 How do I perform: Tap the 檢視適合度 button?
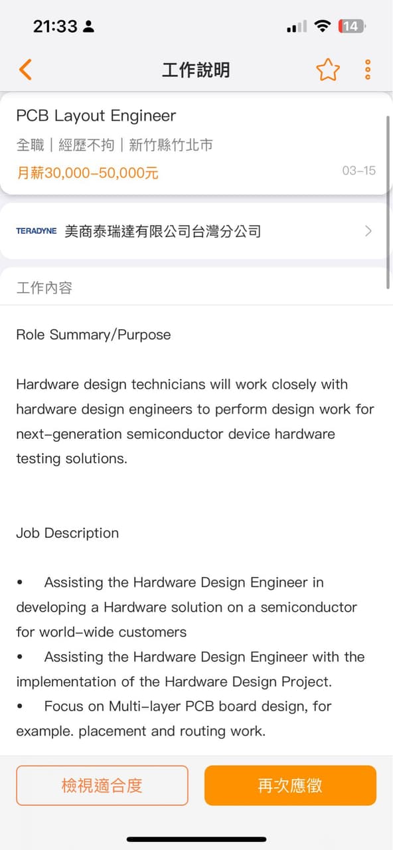pos(102,786)
